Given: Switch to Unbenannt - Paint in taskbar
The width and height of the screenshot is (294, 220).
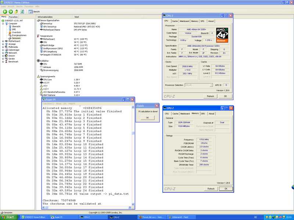Looking at the screenshot, I should tap(181, 217).
